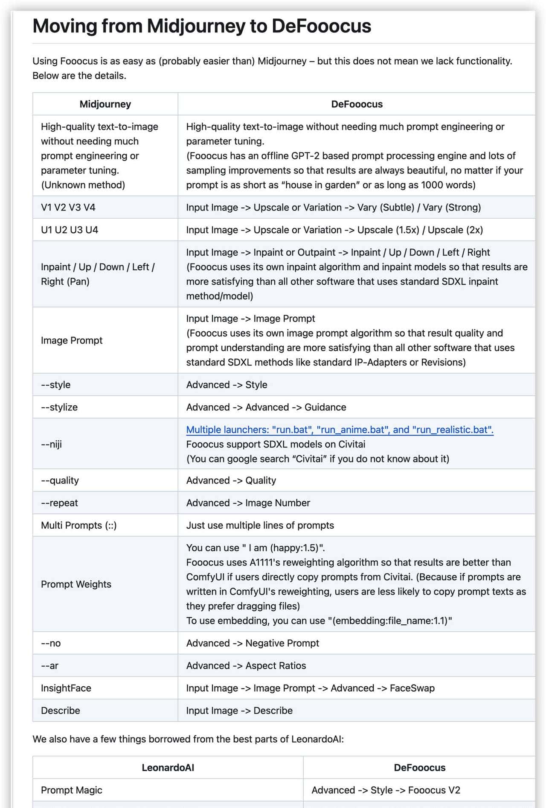546x808 pixels.
Task: Click the first table's DeFooocus column header
Action: tap(357, 104)
